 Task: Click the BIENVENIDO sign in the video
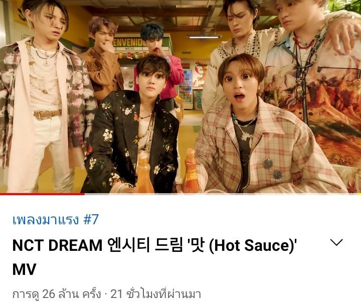pos(130,43)
